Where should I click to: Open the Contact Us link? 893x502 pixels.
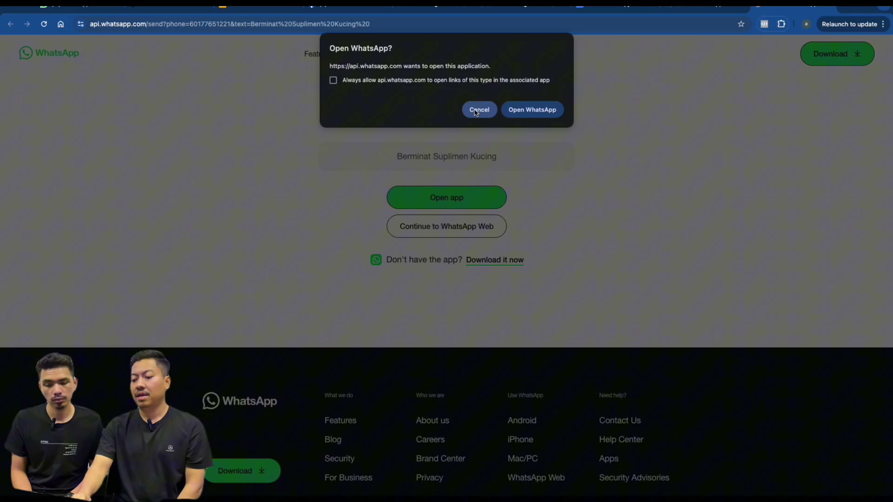(x=620, y=420)
